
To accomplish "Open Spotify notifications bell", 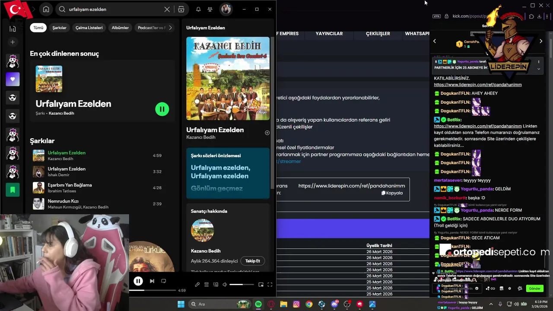I will point(198,9).
